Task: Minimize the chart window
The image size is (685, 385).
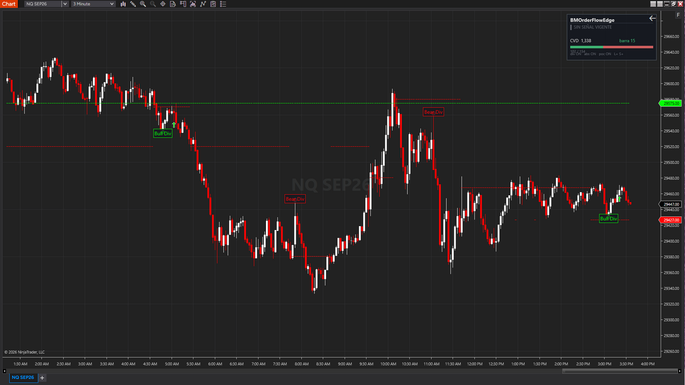Action: (667, 4)
